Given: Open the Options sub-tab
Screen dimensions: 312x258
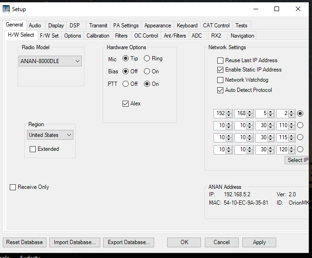Looking at the screenshot, I should coord(72,36).
